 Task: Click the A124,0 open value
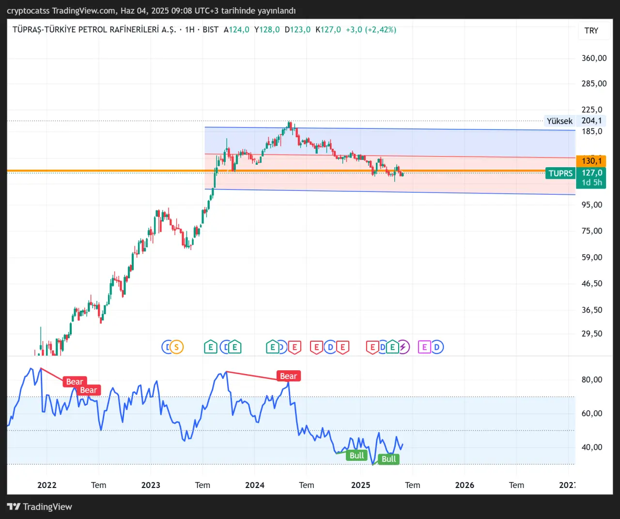pos(236,30)
